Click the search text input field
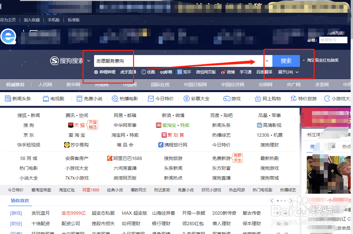 (x=179, y=61)
